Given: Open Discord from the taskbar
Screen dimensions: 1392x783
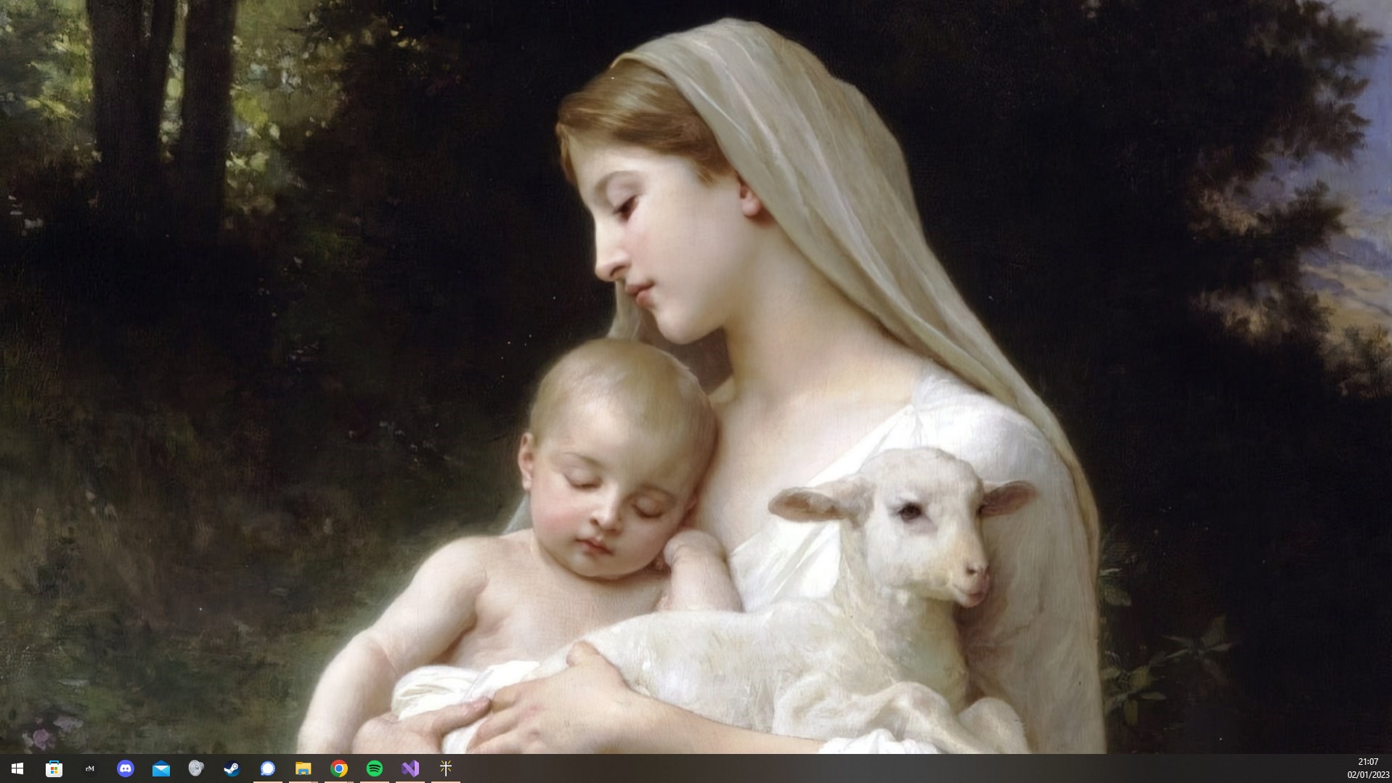Looking at the screenshot, I should click(125, 768).
